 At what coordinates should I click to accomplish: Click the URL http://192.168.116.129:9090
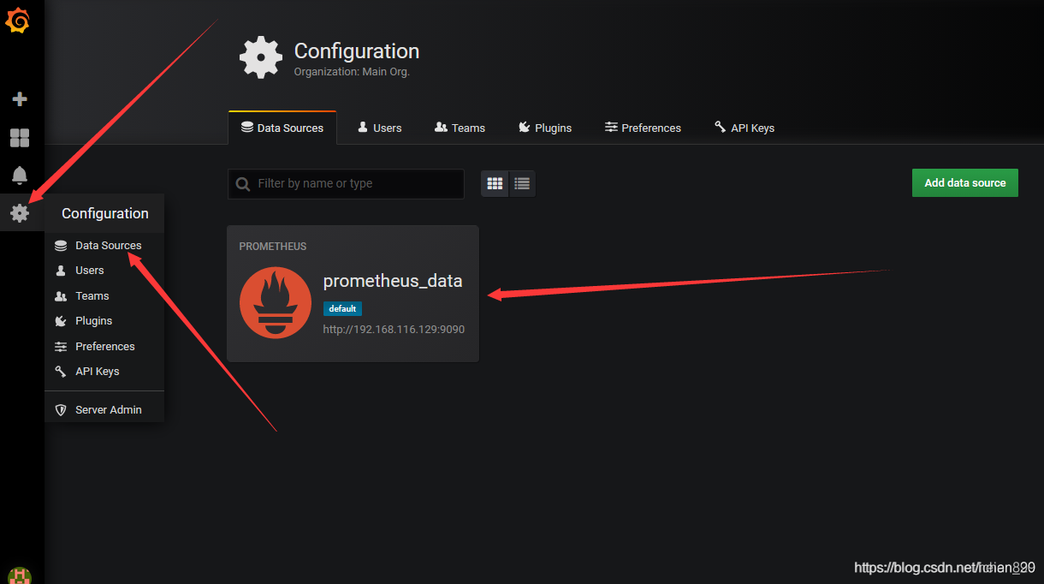pyautogui.click(x=394, y=329)
